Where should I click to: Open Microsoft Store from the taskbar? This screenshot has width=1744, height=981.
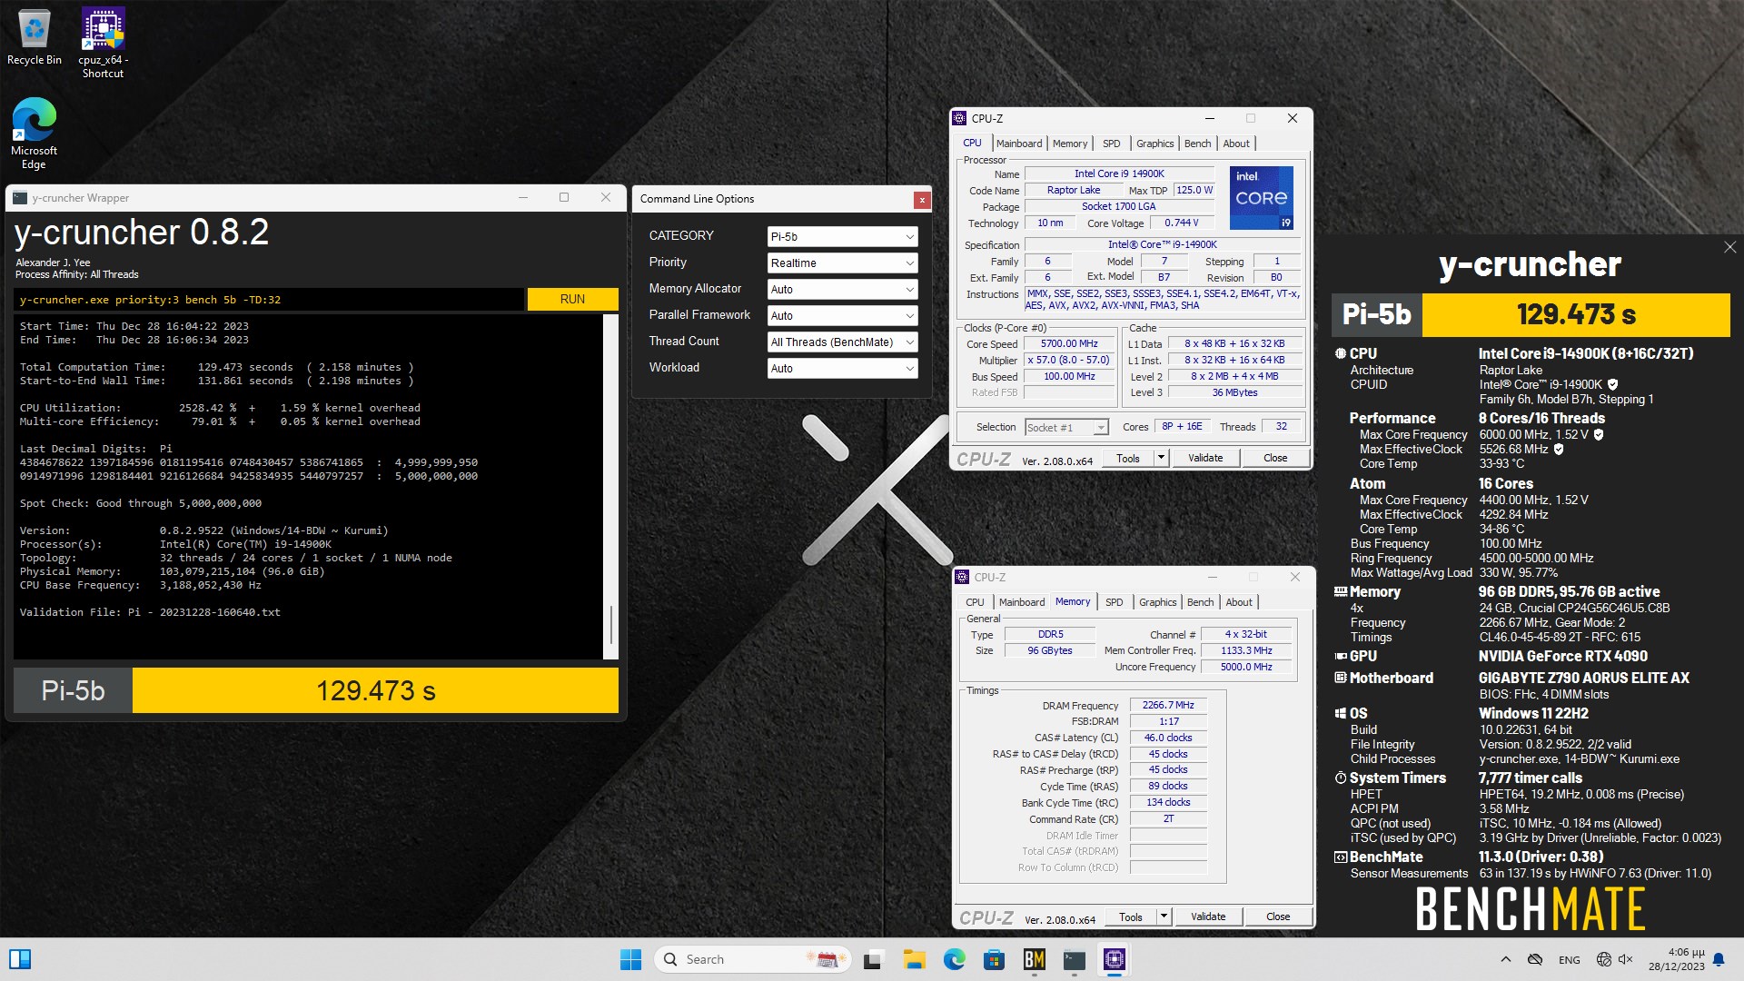tap(994, 959)
